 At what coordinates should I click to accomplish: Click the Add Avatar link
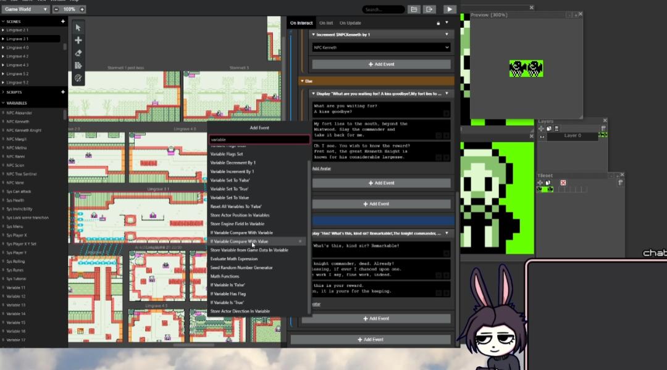(322, 168)
